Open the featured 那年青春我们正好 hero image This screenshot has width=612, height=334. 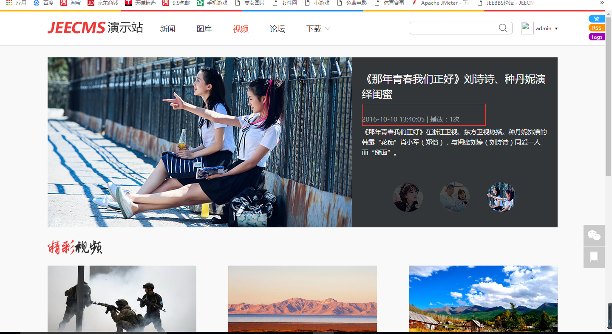200,142
